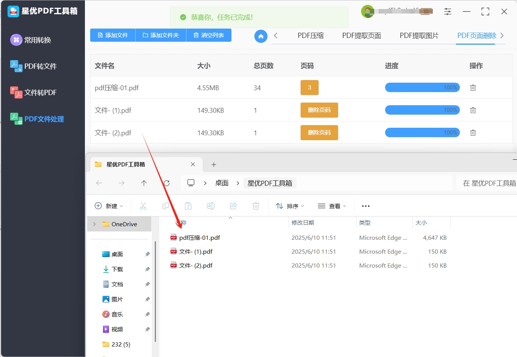Open 图片 in the quick access list
This screenshot has width=517, height=357.
117,299
